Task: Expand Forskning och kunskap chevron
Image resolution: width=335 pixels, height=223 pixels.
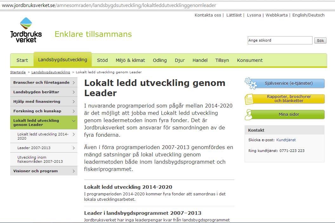Action: tap(74, 111)
